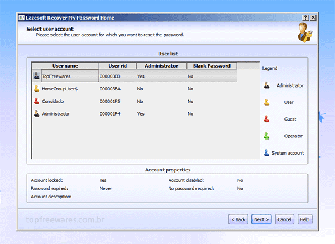Click the yellow User icon in the Legend

(266, 102)
